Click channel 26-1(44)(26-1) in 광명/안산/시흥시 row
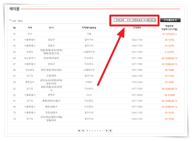This screenshot has width=192, height=141. tap(169, 101)
